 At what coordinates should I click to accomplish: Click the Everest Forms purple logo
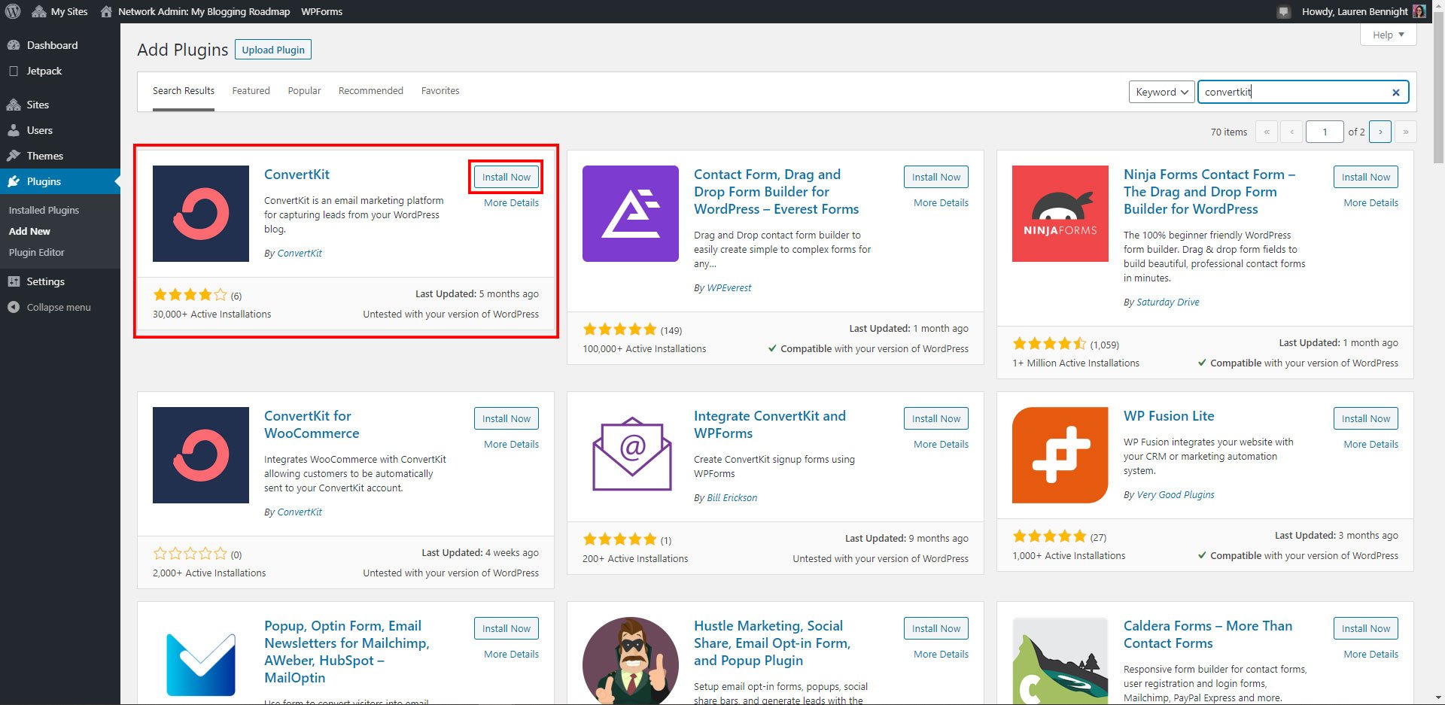point(631,214)
